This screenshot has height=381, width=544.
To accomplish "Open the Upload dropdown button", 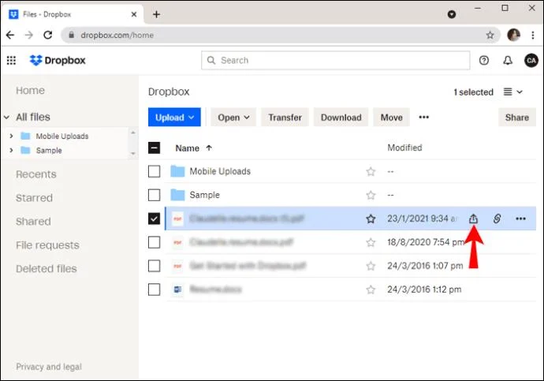I will tap(174, 118).
